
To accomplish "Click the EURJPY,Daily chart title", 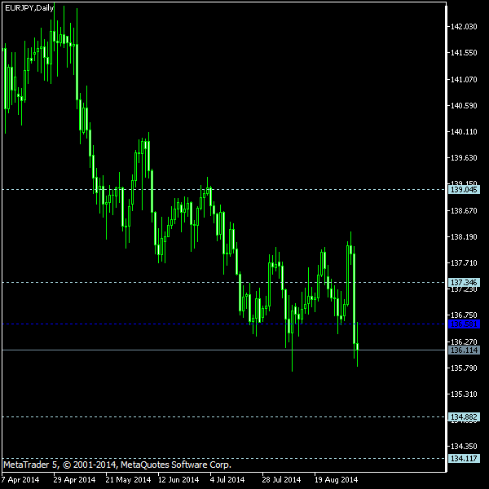I will click(29, 8).
